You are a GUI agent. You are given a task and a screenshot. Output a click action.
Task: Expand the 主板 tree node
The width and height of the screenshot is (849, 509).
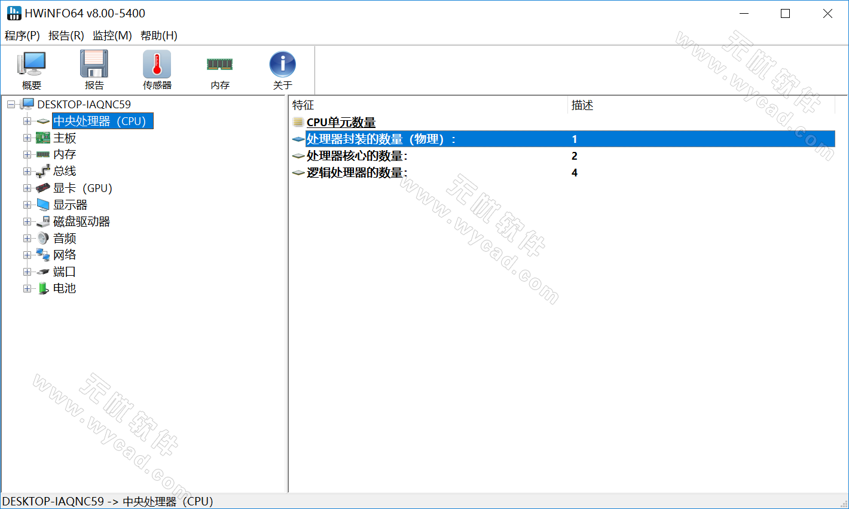tap(28, 138)
